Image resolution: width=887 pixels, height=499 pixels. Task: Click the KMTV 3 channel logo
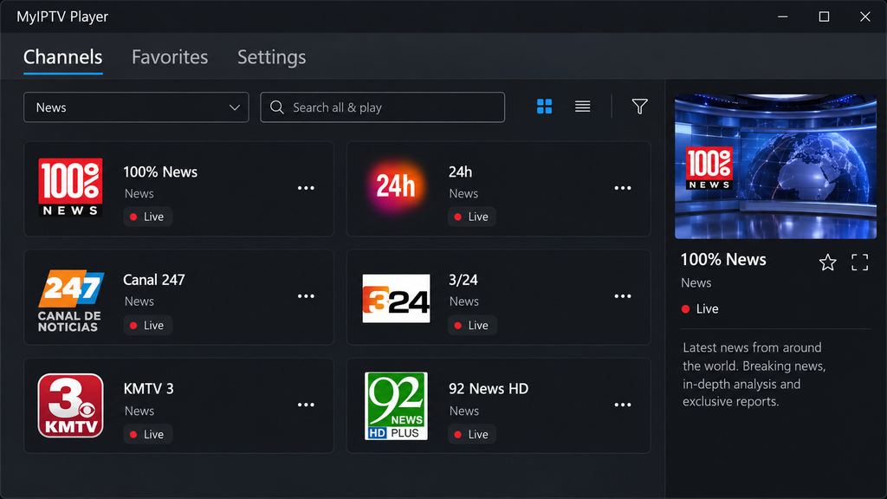[70, 405]
